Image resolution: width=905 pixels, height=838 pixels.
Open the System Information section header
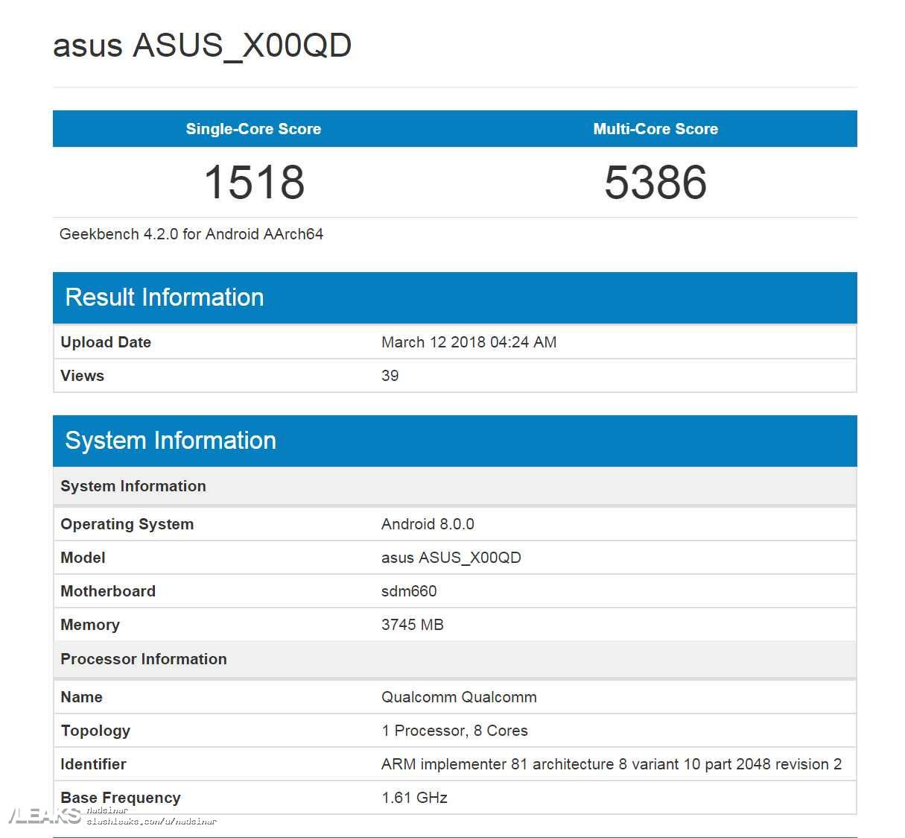[x=170, y=440]
